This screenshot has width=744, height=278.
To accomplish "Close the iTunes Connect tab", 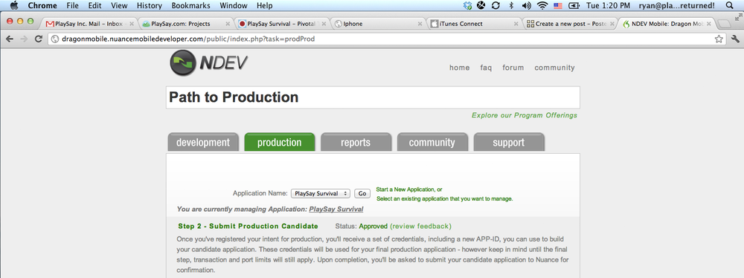I will pos(516,24).
